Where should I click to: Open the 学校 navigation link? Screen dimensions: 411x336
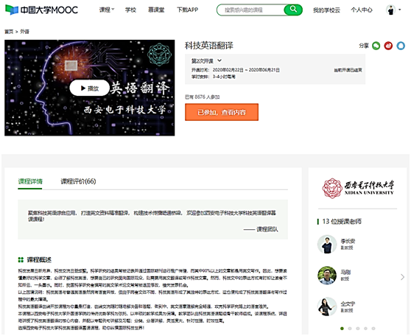[130, 10]
